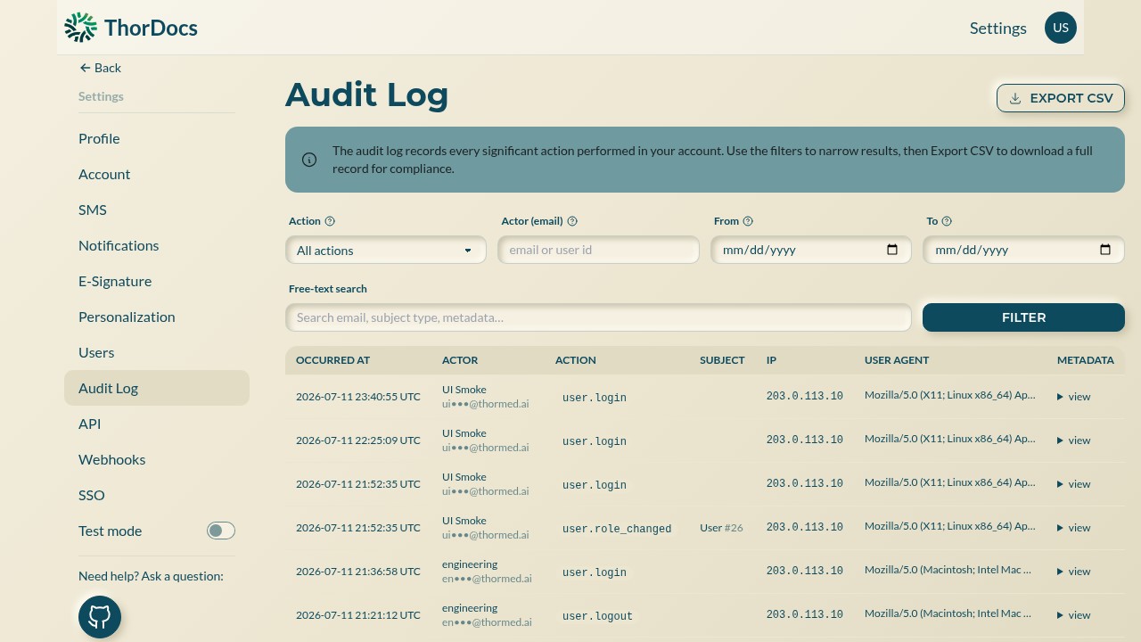Expand metadata for the 21:52:35 user.login row

1073,484
